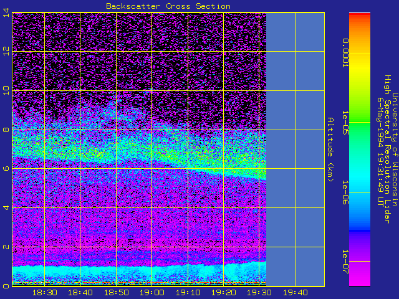Click 'University of Wisconsin' text
This screenshot has width=399, height=299.
[x=395, y=149]
